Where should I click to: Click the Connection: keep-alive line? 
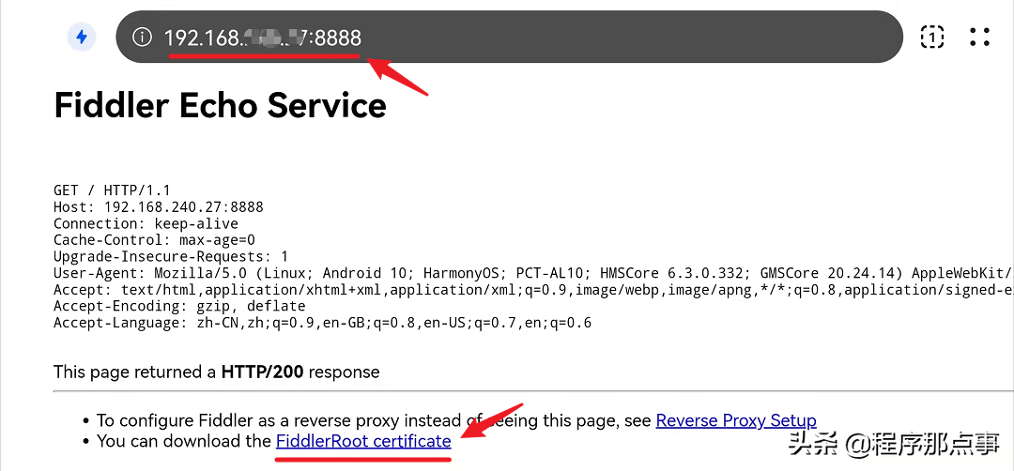tap(146, 224)
